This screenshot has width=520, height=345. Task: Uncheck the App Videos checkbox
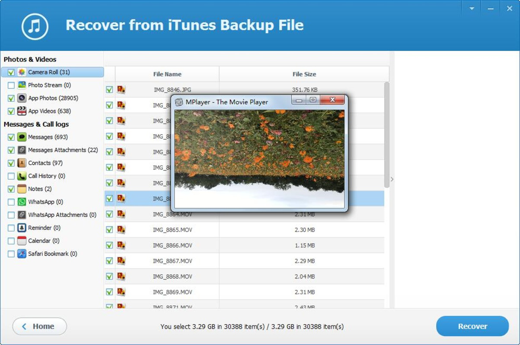point(11,111)
